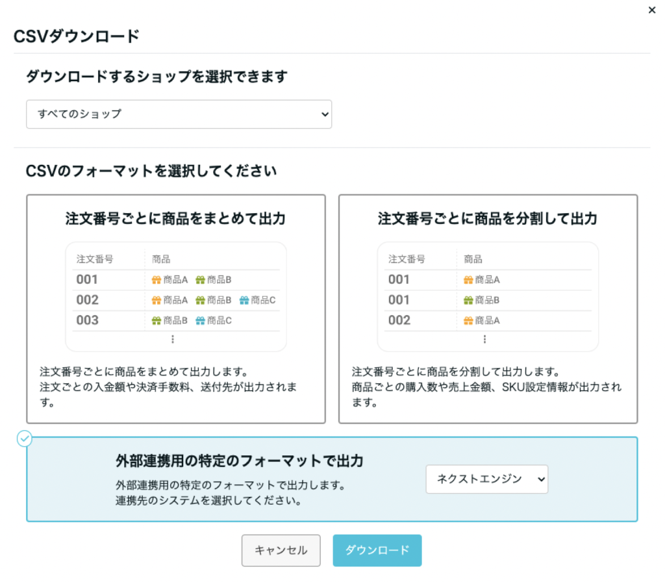The image size is (665, 582).
Task: Click the 商品 column header in left preview
Action: tap(161, 259)
